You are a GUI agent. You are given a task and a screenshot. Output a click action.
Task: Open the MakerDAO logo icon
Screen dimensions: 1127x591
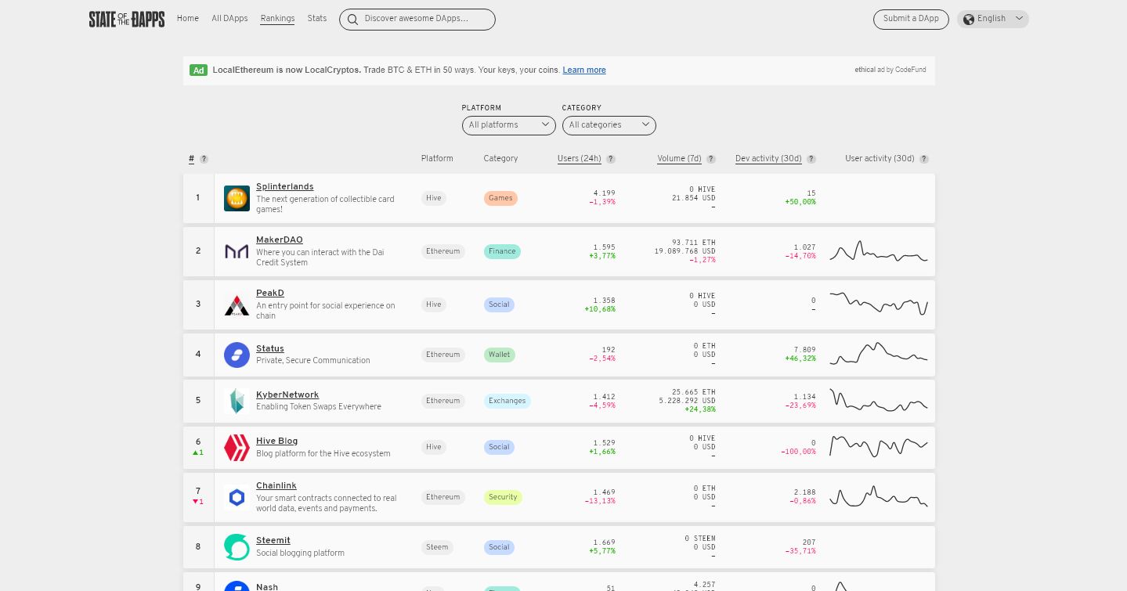click(237, 251)
